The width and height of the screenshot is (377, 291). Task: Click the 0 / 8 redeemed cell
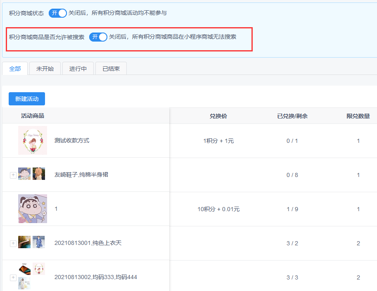[x=292, y=175]
